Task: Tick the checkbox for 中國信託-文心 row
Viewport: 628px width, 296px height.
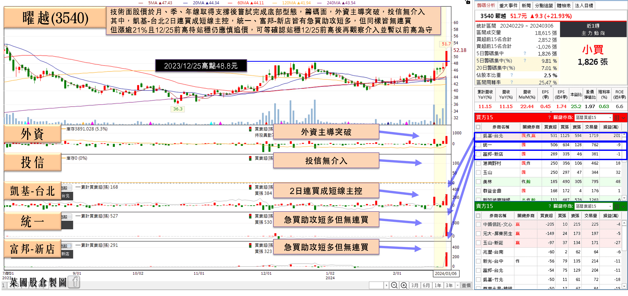Action: [x=478, y=224]
